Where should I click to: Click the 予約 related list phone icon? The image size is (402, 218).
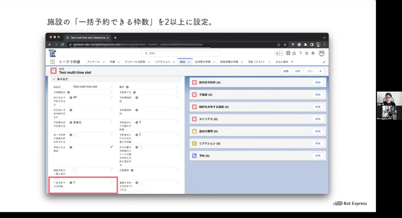194,156
